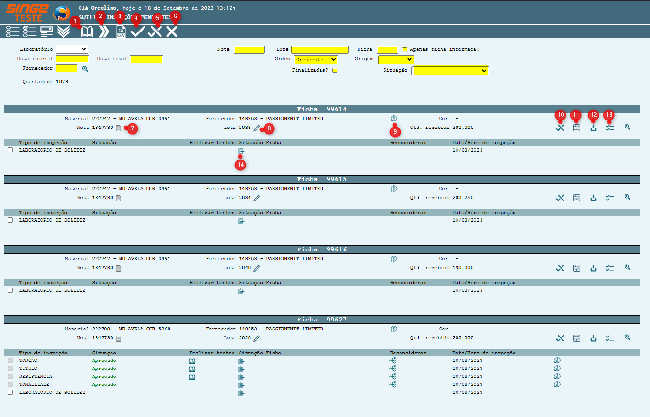Click the double chevron right toolbar icon
Viewport: 650px width, 417px height.
click(x=104, y=32)
